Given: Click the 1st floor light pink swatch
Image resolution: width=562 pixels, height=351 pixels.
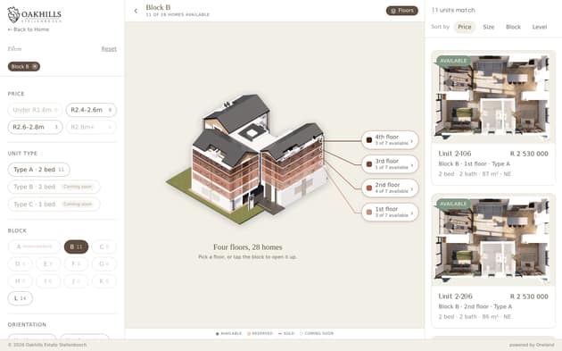Looking at the screenshot, I should coord(369,212).
